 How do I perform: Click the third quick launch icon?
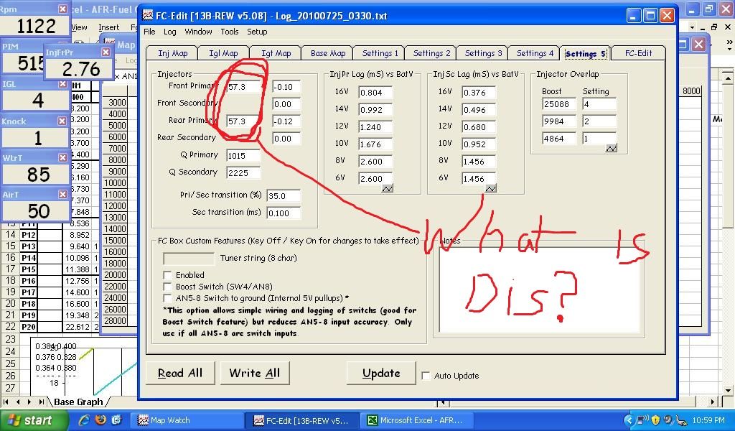pos(117,420)
